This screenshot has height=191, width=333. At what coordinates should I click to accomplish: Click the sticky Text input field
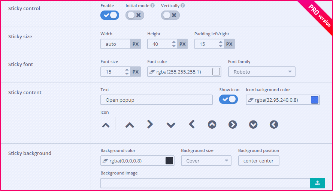click(156, 100)
